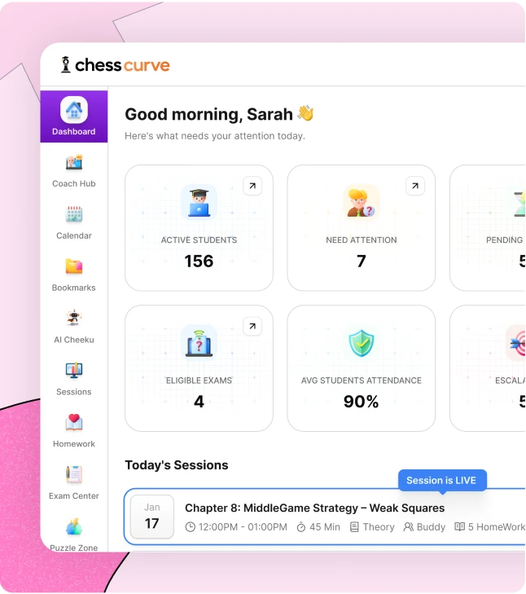Click the Buddy label text

431,527
